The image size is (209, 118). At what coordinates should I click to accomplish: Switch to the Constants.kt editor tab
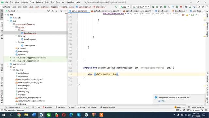[x=180, y=11]
